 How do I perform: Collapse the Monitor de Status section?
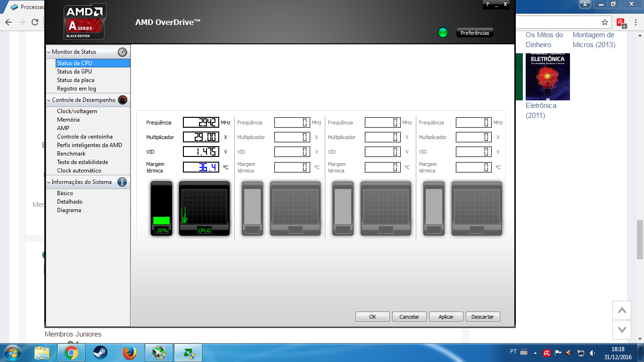point(49,52)
